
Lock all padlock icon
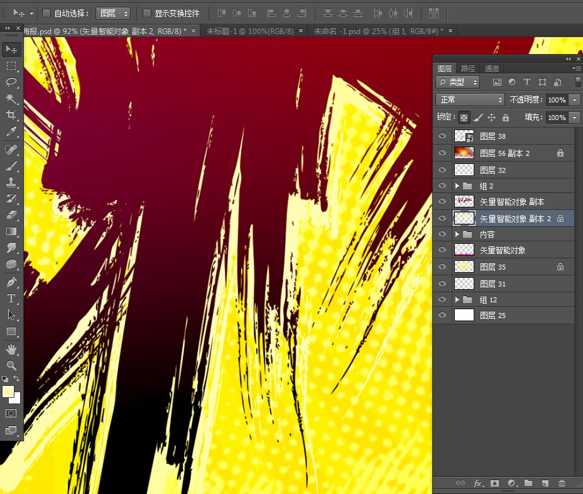point(506,118)
